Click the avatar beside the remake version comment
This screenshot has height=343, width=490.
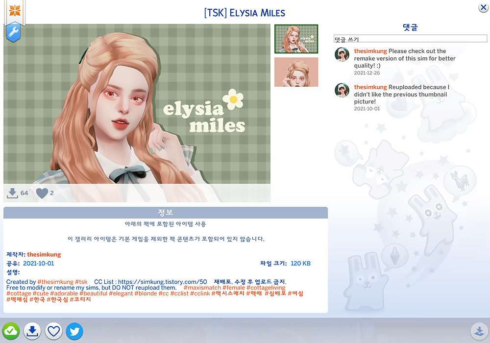[342, 55]
